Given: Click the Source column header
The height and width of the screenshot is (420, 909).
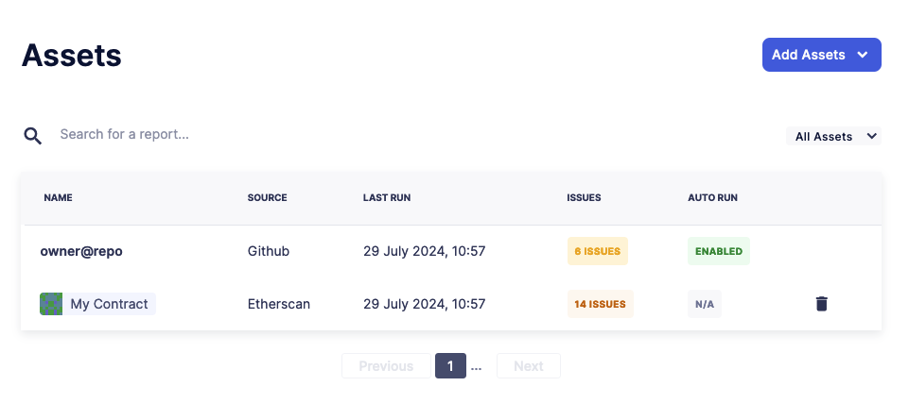Looking at the screenshot, I should tap(267, 198).
